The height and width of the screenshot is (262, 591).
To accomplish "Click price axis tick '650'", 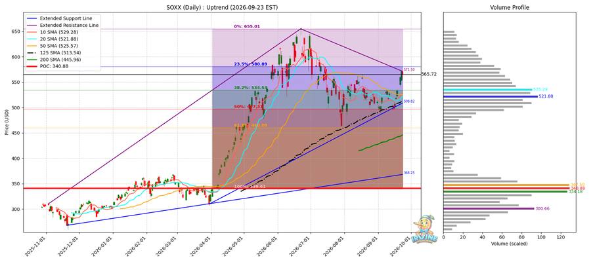I will tap(17, 31).
